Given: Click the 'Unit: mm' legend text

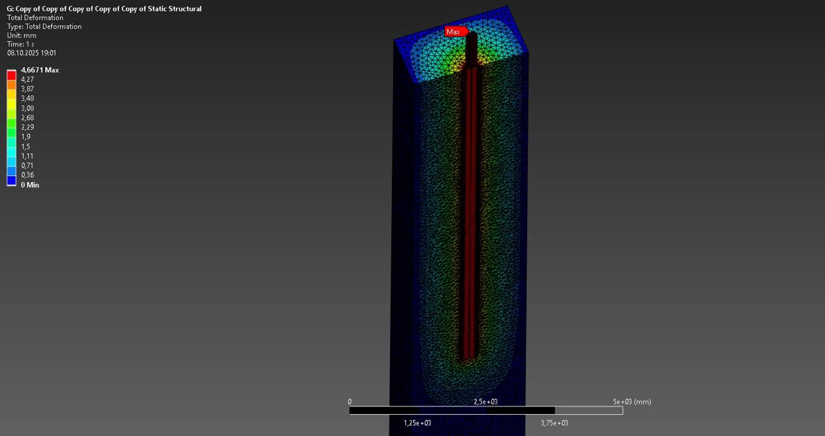Looking at the screenshot, I should pyautogui.click(x=21, y=35).
